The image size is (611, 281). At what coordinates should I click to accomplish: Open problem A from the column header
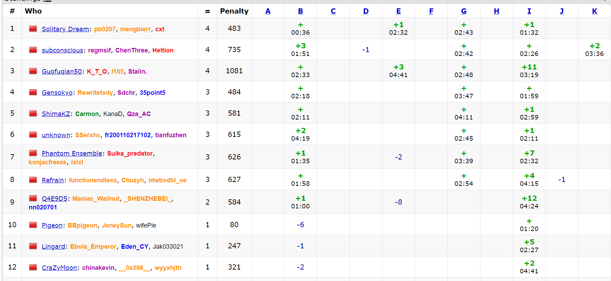click(x=268, y=11)
